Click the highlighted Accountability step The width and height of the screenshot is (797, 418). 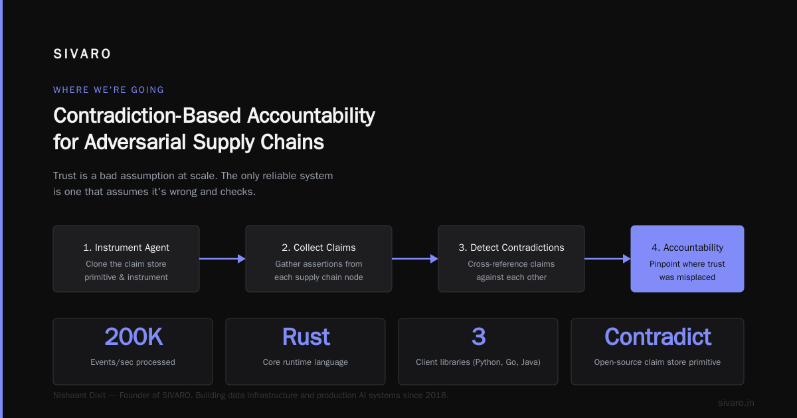pyautogui.click(x=687, y=259)
